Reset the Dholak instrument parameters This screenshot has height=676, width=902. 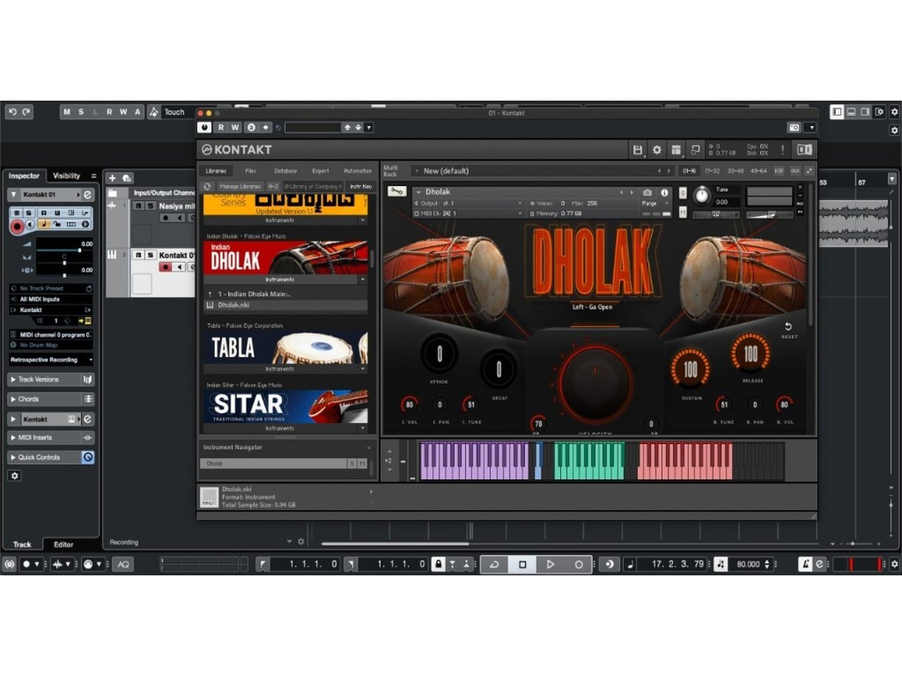tap(788, 330)
